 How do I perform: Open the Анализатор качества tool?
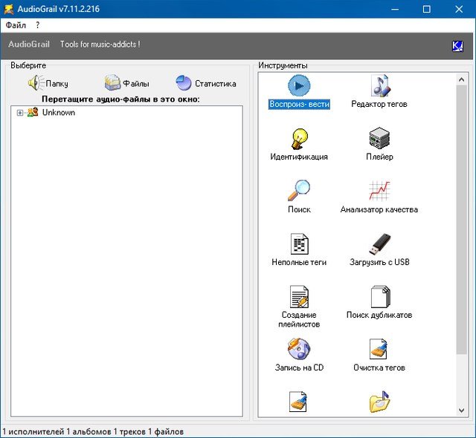379,191
